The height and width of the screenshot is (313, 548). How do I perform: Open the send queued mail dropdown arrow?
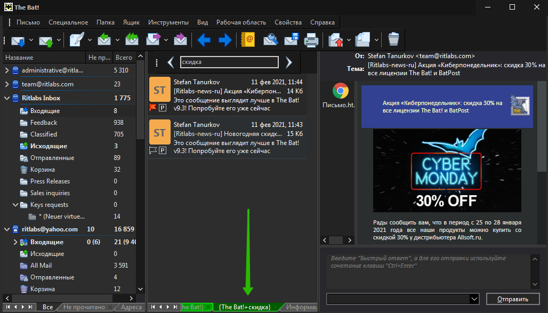point(59,40)
